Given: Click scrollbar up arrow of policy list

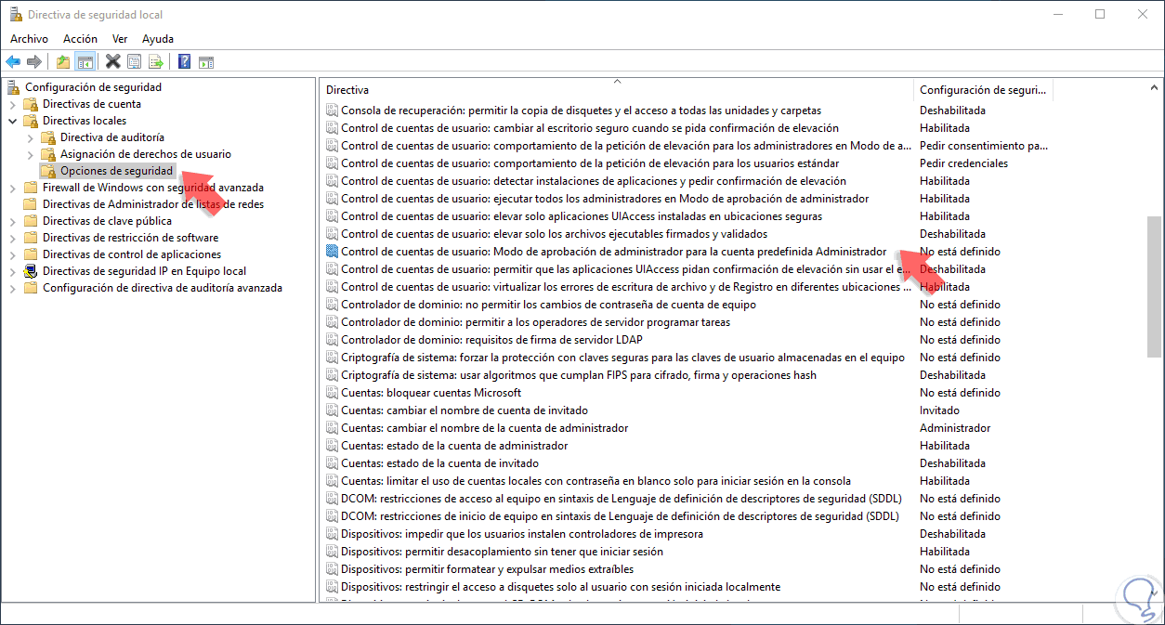Looking at the screenshot, I should (x=1155, y=88).
